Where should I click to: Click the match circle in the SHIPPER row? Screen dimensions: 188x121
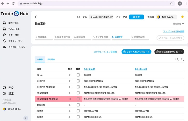[70, 81]
